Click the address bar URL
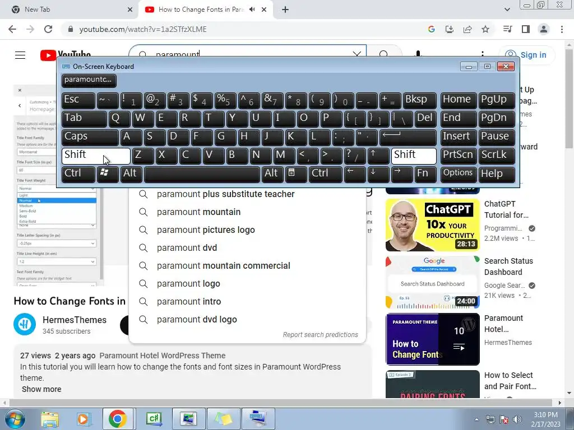 click(143, 29)
